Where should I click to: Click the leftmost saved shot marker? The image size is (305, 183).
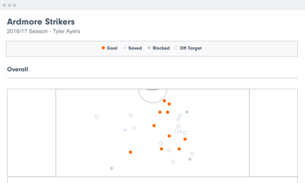125,130
